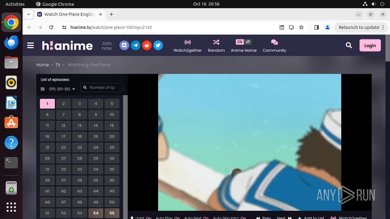The height and width of the screenshot is (219, 390).
Task: Click the episode list scrollbar
Action: click(x=125, y=157)
